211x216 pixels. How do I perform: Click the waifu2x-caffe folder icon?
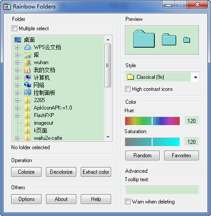[x=28, y=138]
